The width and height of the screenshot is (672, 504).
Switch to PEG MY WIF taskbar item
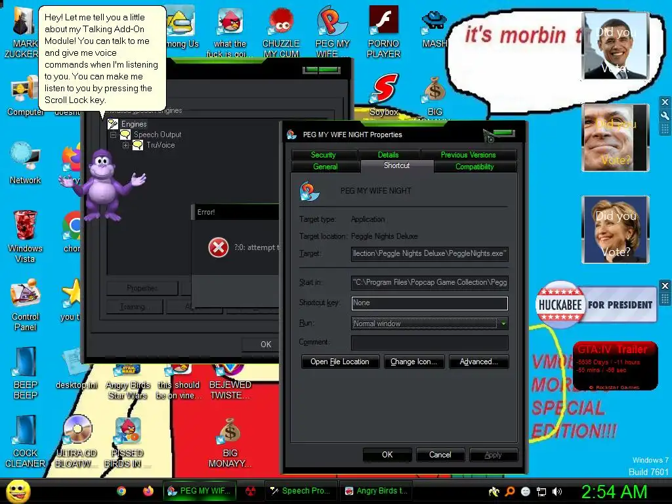[199, 491]
